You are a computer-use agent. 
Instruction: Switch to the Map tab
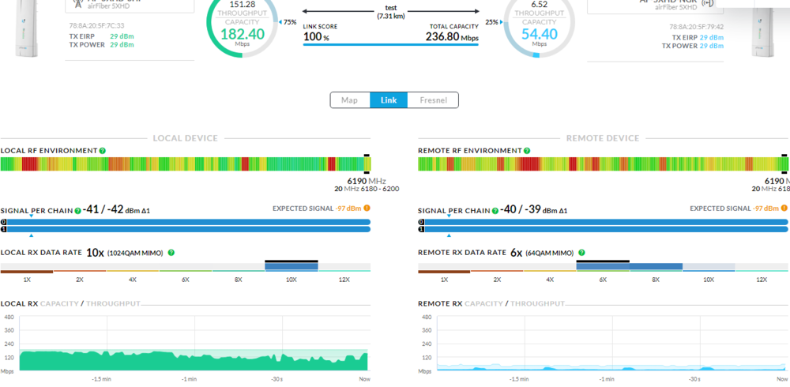point(349,100)
